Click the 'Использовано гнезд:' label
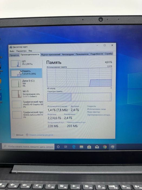This screenshot has width=142, height=190. click(x=96, y=109)
